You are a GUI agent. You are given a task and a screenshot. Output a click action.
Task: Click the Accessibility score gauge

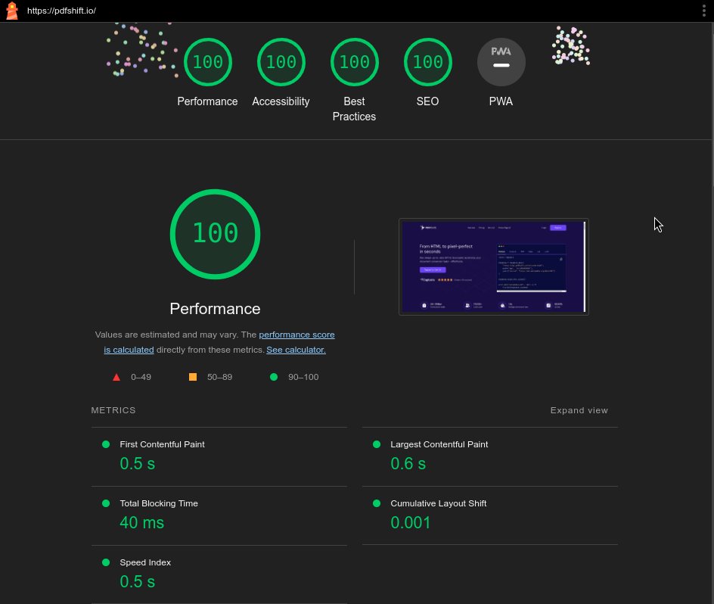coord(281,62)
